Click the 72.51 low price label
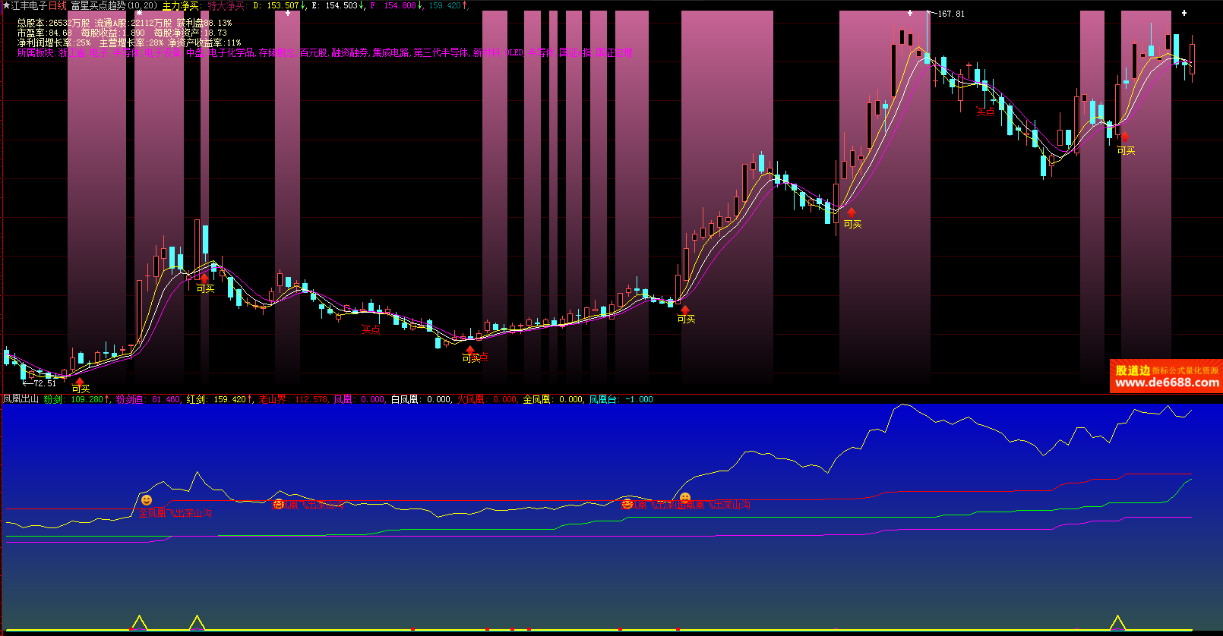The height and width of the screenshot is (636, 1223). coord(44,383)
